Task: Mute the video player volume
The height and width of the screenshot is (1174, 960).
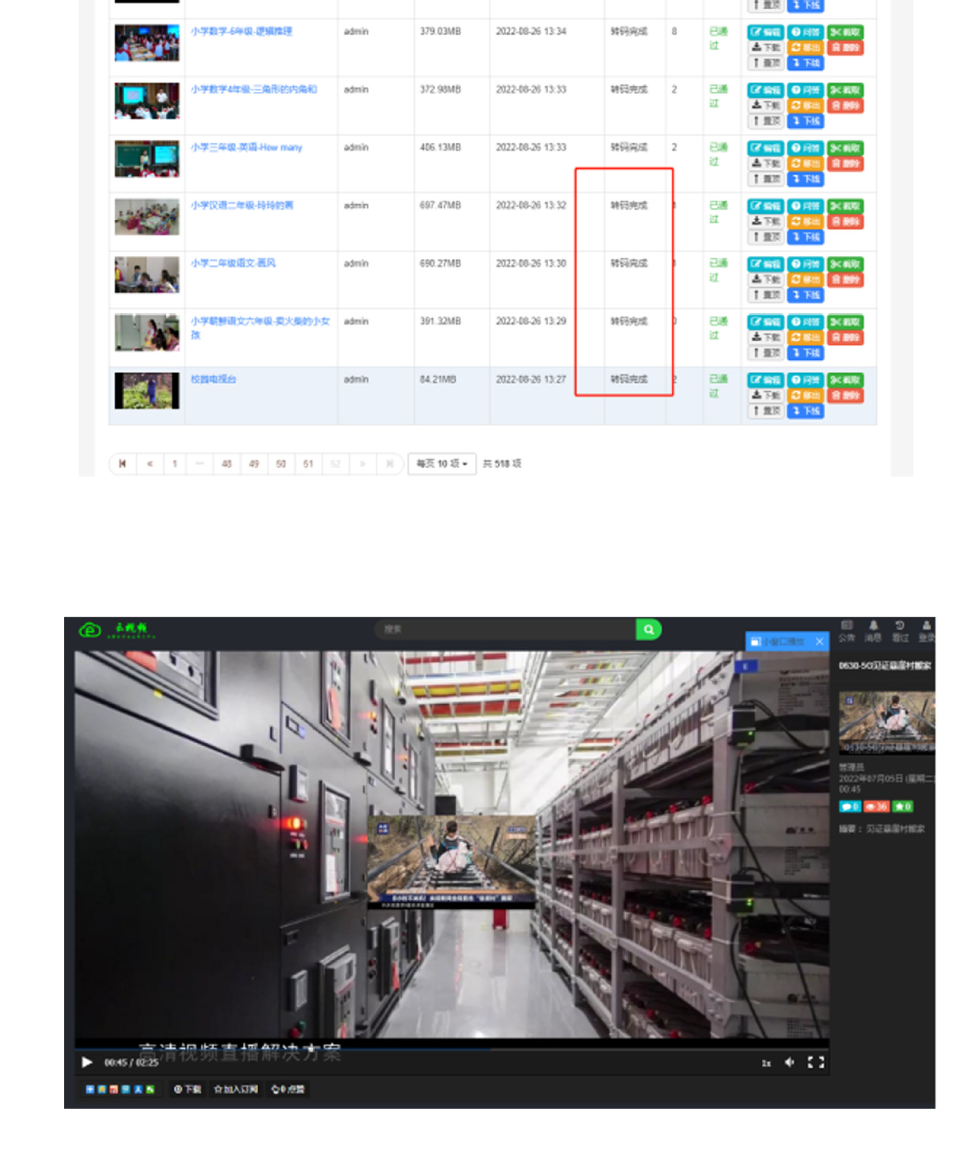Action: coord(789,1062)
